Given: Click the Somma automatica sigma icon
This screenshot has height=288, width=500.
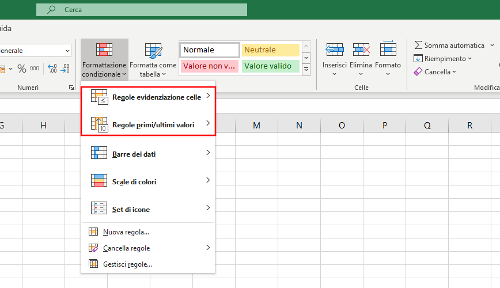Looking at the screenshot, I should coord(418,45).
